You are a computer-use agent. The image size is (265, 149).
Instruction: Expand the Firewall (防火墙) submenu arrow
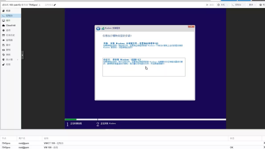[18, 60]
